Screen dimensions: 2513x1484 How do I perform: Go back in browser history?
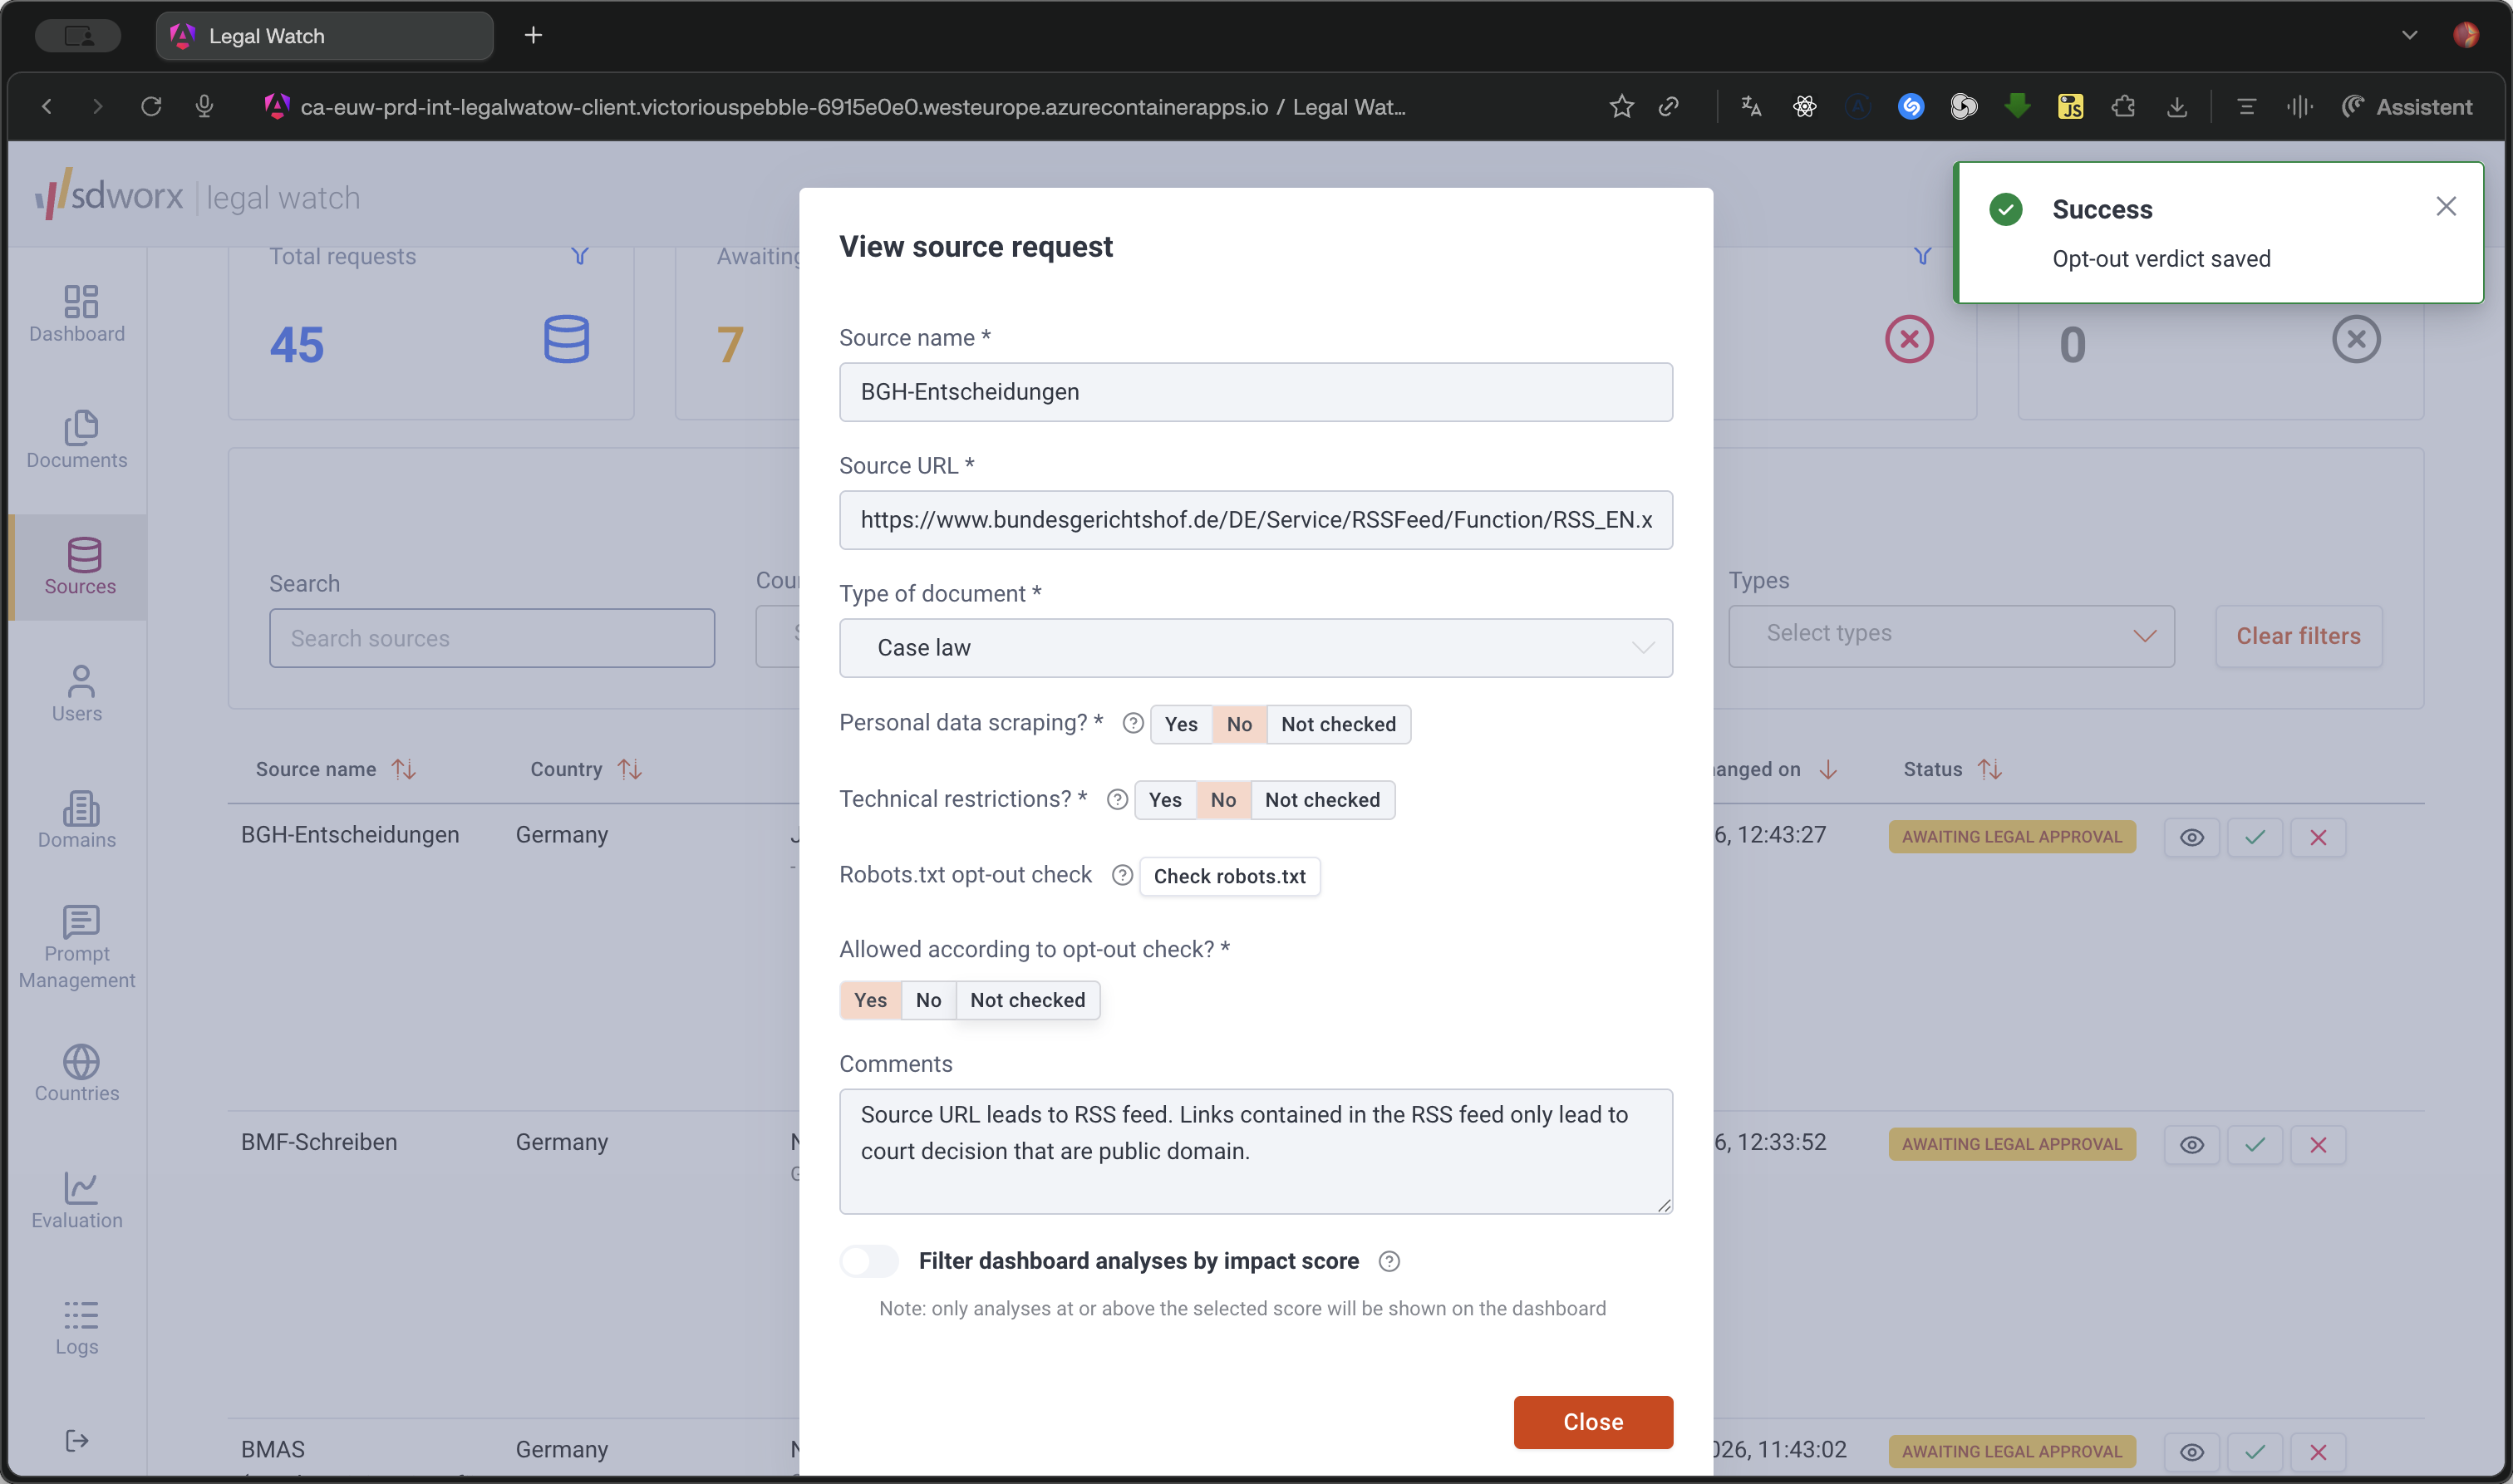[x=46, y=106]
